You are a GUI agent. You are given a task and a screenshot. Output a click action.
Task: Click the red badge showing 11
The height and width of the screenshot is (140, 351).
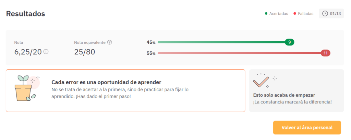click(x=326, y=53)
